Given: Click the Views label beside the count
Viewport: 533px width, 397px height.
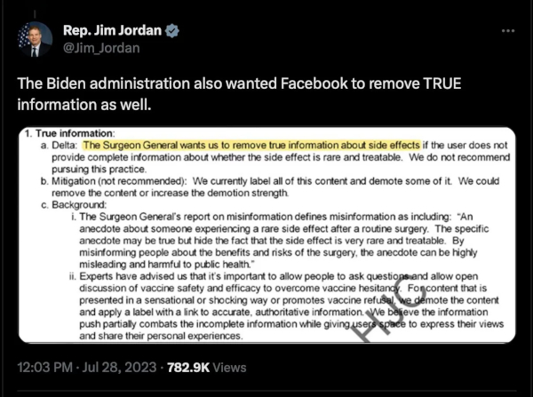Looking at the screenshot, I should (x=230, y=368).
